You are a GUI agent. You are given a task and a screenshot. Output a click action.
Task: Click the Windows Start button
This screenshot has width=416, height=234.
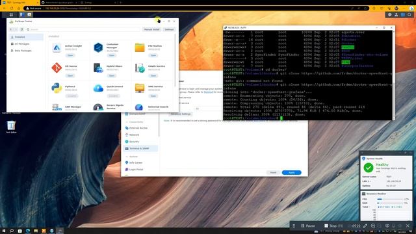coord(4,231)
